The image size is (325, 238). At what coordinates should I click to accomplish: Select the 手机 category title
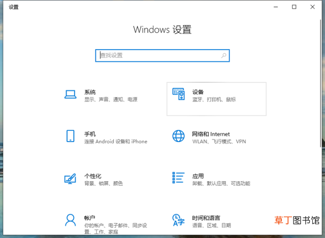pyautogui.click(x=90, y=134)
